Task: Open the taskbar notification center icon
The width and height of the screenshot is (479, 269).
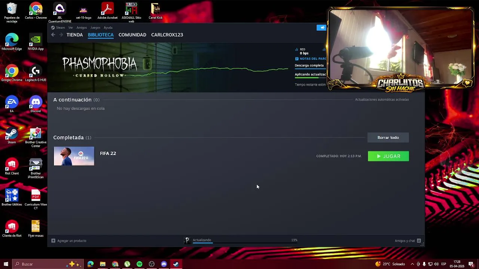Action: pyautogui.click(x=471, y=264)
